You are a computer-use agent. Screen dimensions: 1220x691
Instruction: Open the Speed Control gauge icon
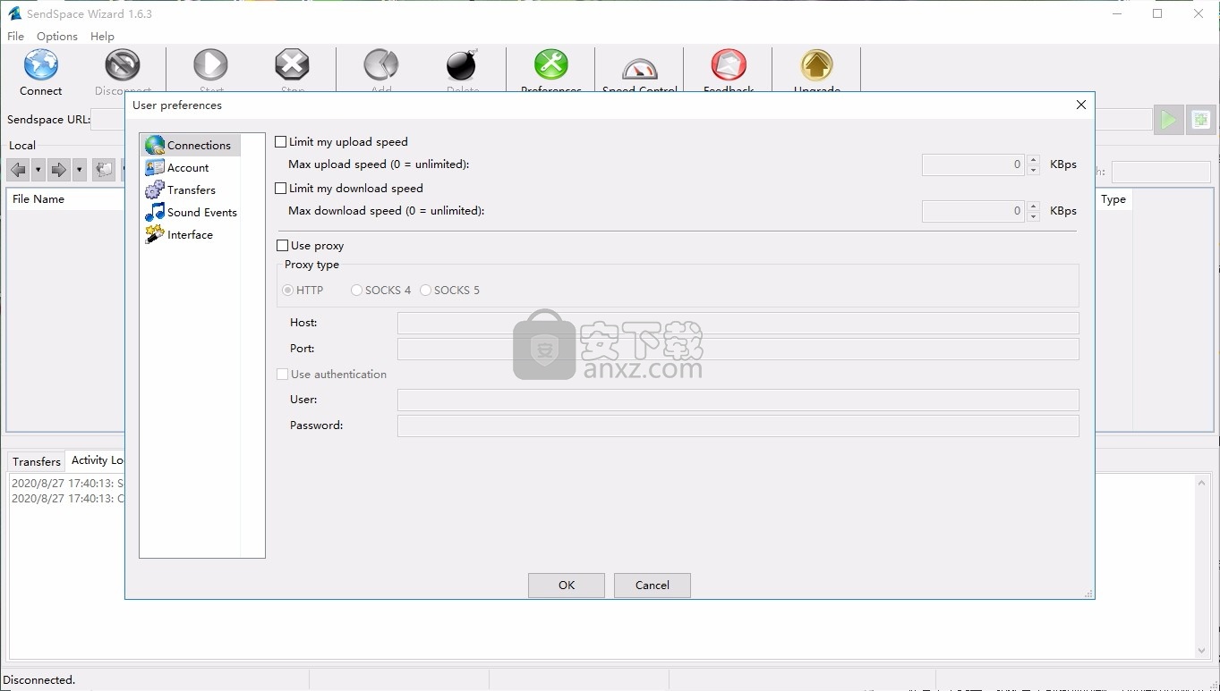pyautogui.click(x=639, y=68)
